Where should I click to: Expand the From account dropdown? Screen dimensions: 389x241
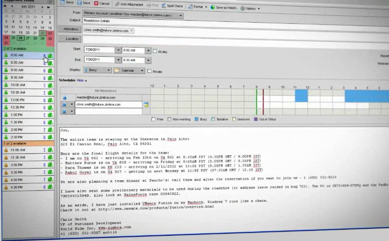point(181,15)
